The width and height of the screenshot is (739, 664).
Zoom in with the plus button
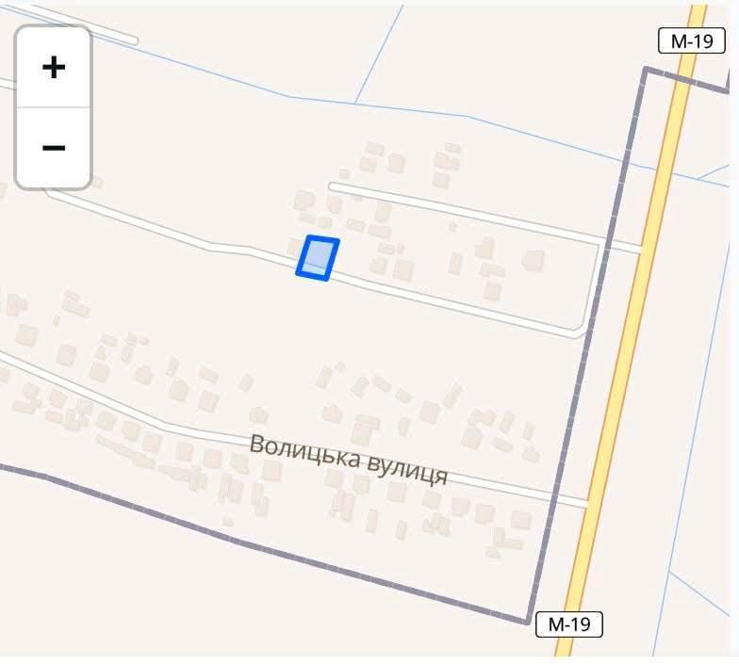[53, 67]
